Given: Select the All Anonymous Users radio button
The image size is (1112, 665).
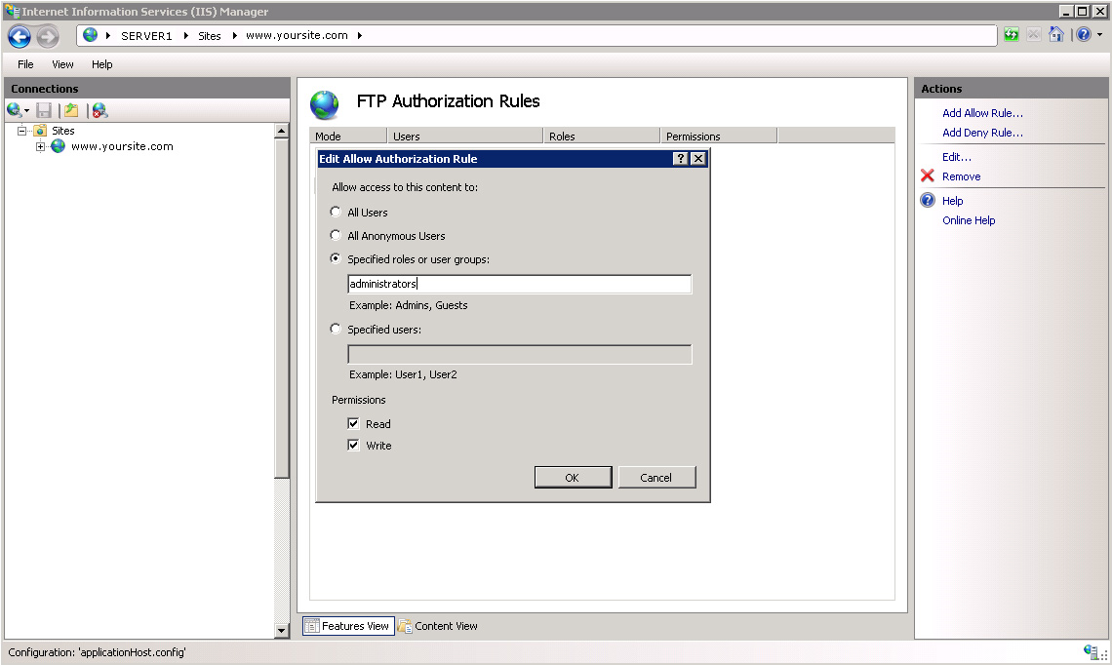Looking at the screenshot, I should click(336, 235).
